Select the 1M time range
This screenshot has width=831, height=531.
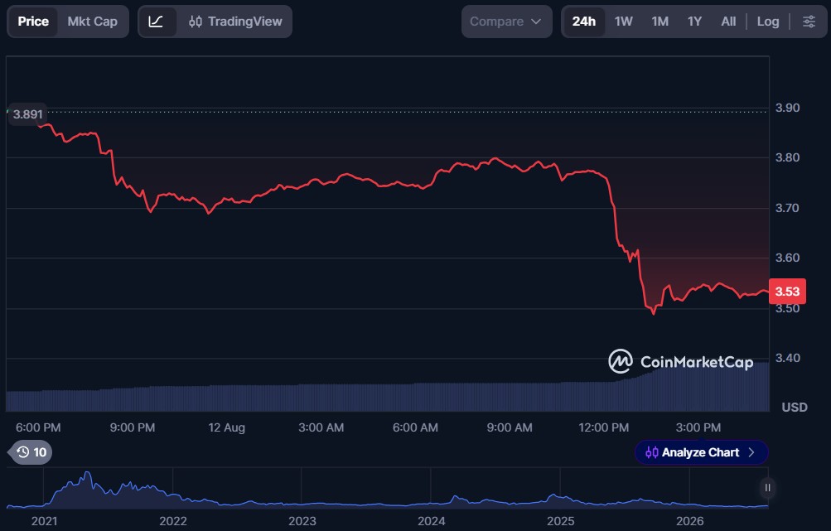pos(659,22)
